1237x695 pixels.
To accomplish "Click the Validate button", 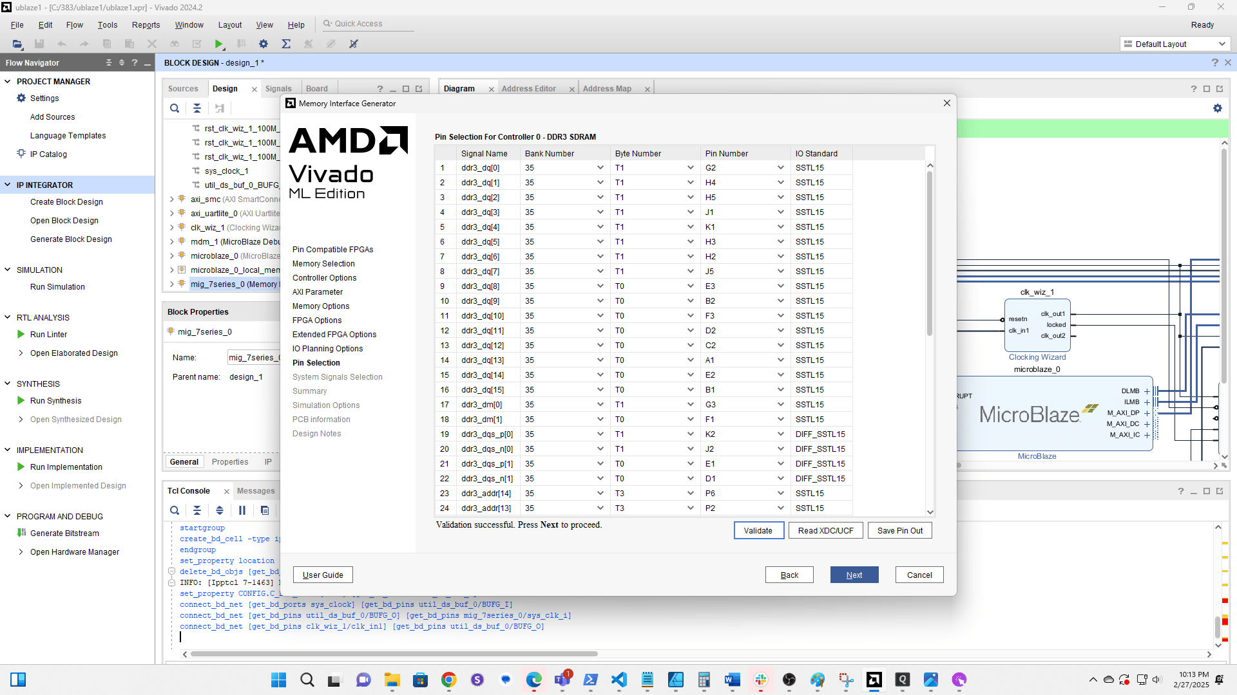I will (x=758, y=530).
